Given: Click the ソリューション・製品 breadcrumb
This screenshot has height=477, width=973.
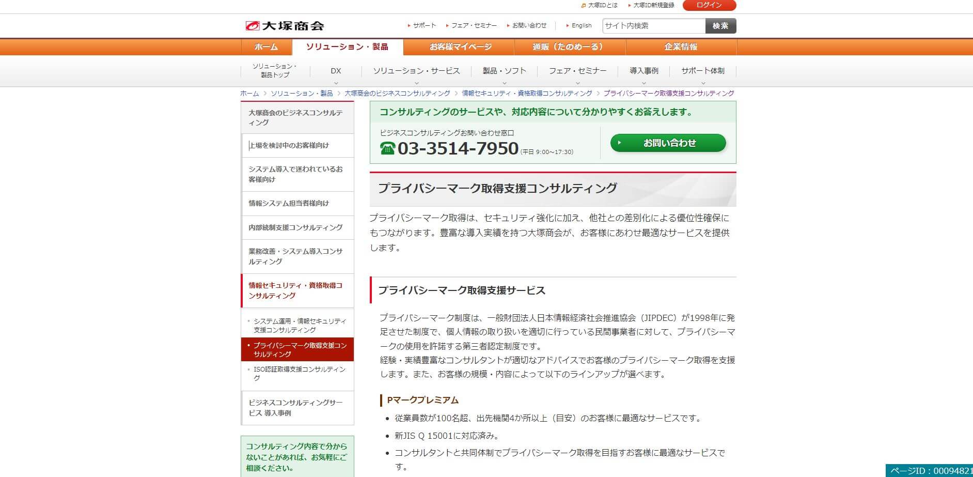Looking at the screenshot, I should coord(302,94).
